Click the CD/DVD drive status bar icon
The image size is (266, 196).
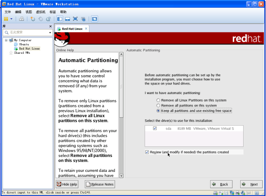pyautogui.click(x=221, y=193)
